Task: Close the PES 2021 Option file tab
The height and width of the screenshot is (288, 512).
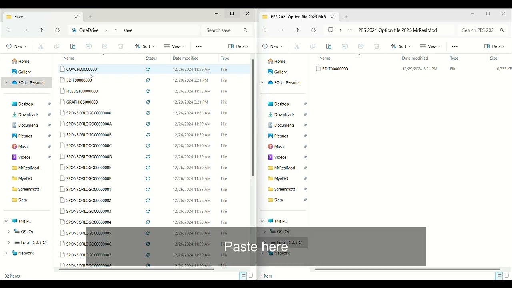Action: [x=332, y=17]
